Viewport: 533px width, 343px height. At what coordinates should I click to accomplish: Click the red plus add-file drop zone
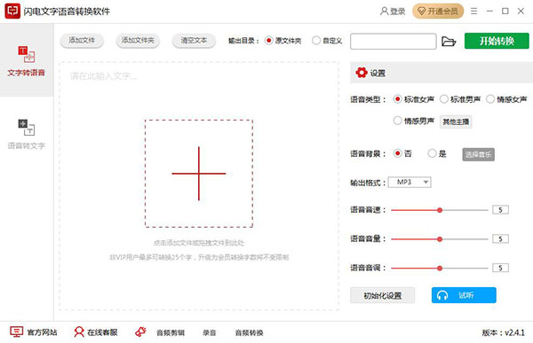[x=199, y=174]
